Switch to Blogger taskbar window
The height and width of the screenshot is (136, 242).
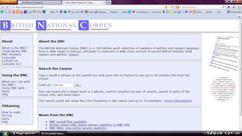(25, 133)
